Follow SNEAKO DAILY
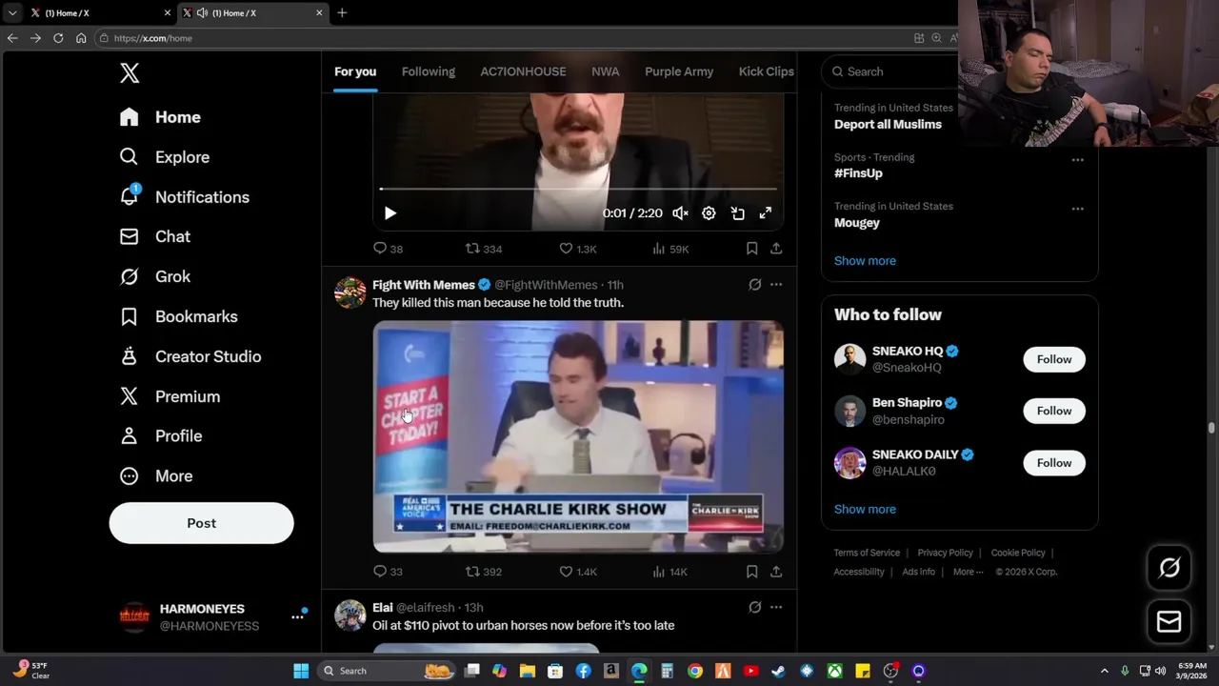1219x686 pixels. point(1053,463)
